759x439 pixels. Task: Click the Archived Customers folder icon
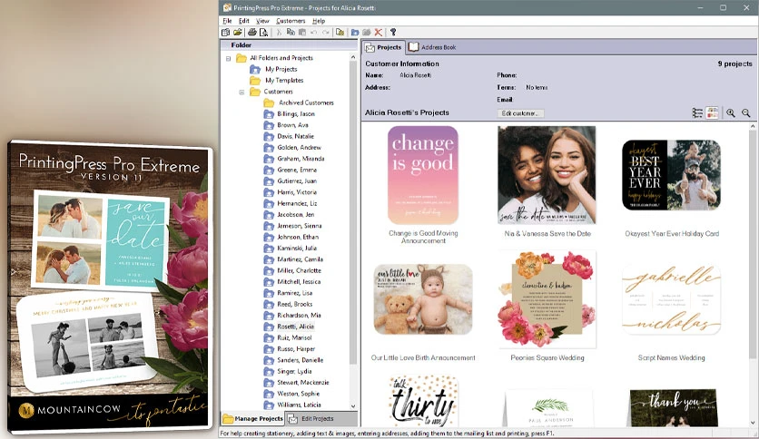269,102
